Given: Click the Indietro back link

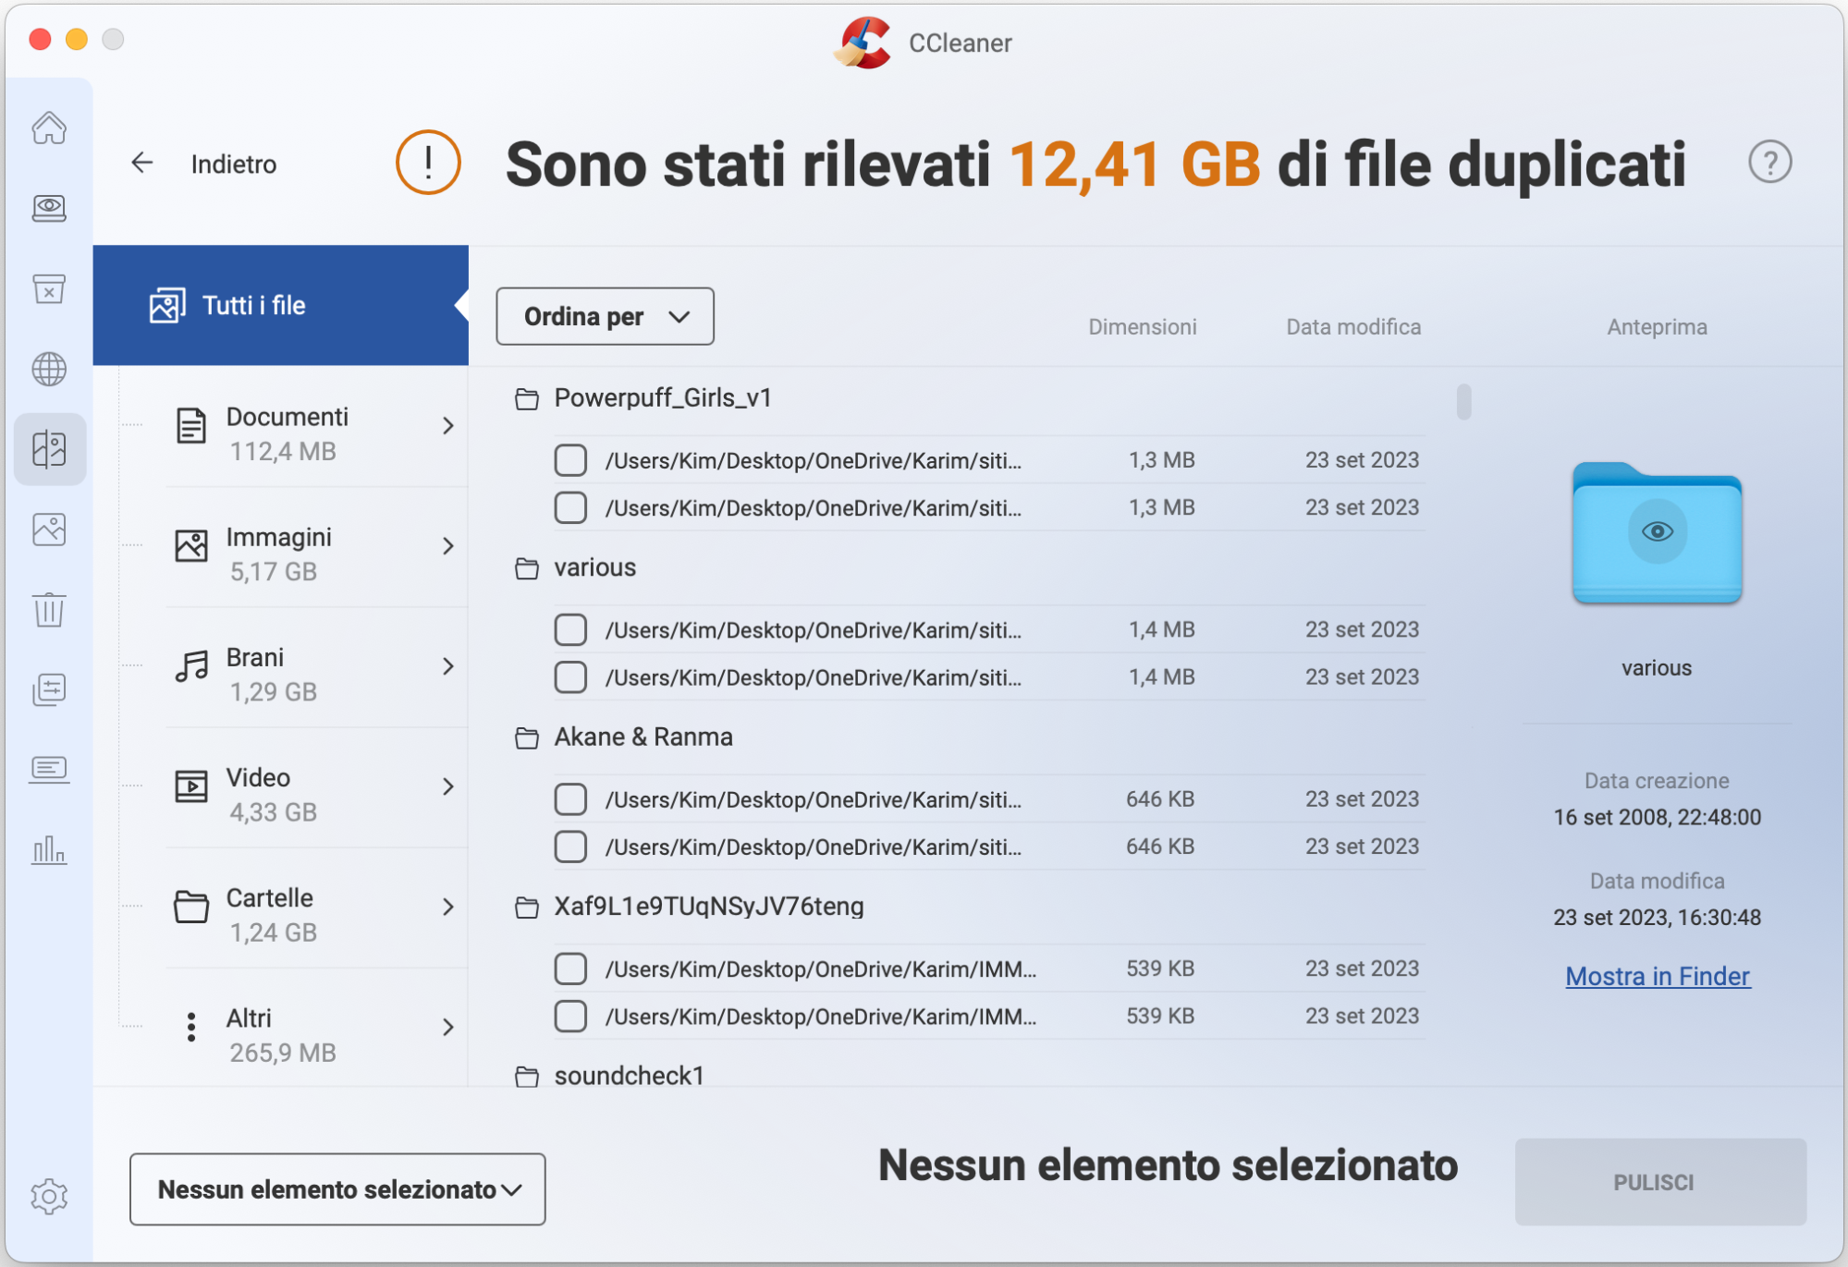Looking at the screenshot, I should [234, 164].
